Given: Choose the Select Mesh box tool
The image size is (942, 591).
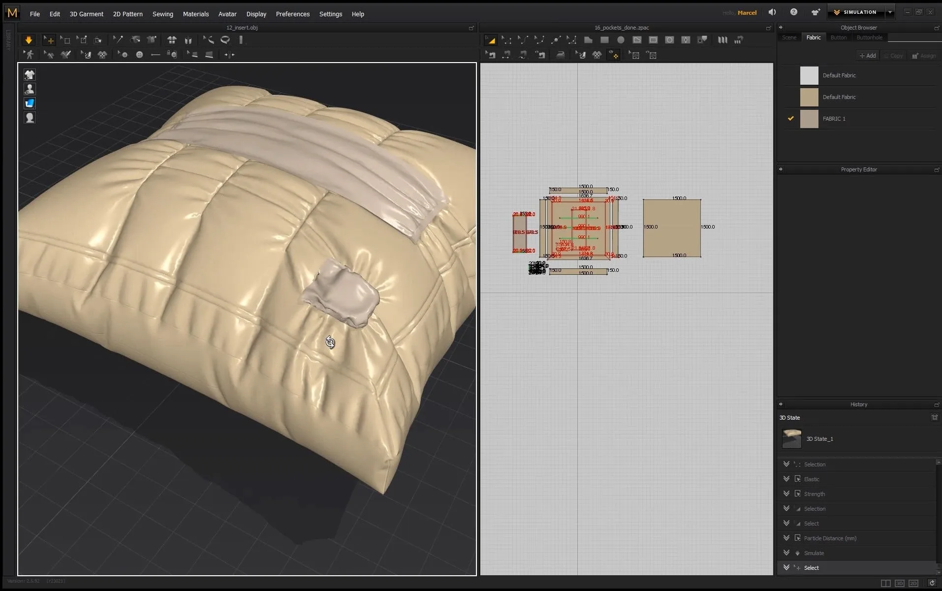Looking at the screenshot, I should (65, 40).
